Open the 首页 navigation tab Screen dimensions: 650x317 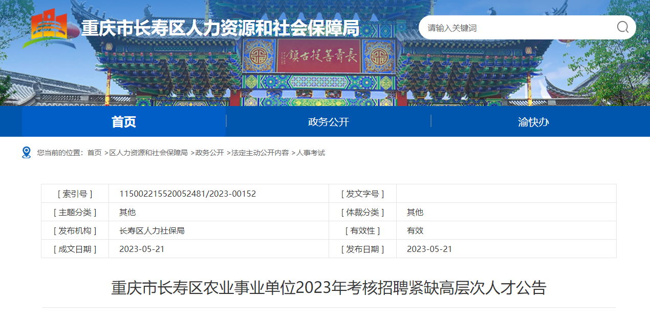click(124, 122)
